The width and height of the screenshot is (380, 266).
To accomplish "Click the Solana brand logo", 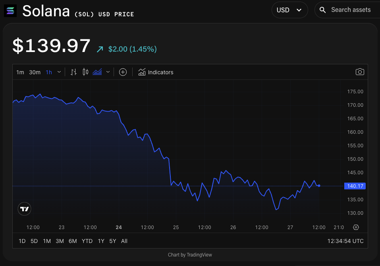I will coord(10,11).
